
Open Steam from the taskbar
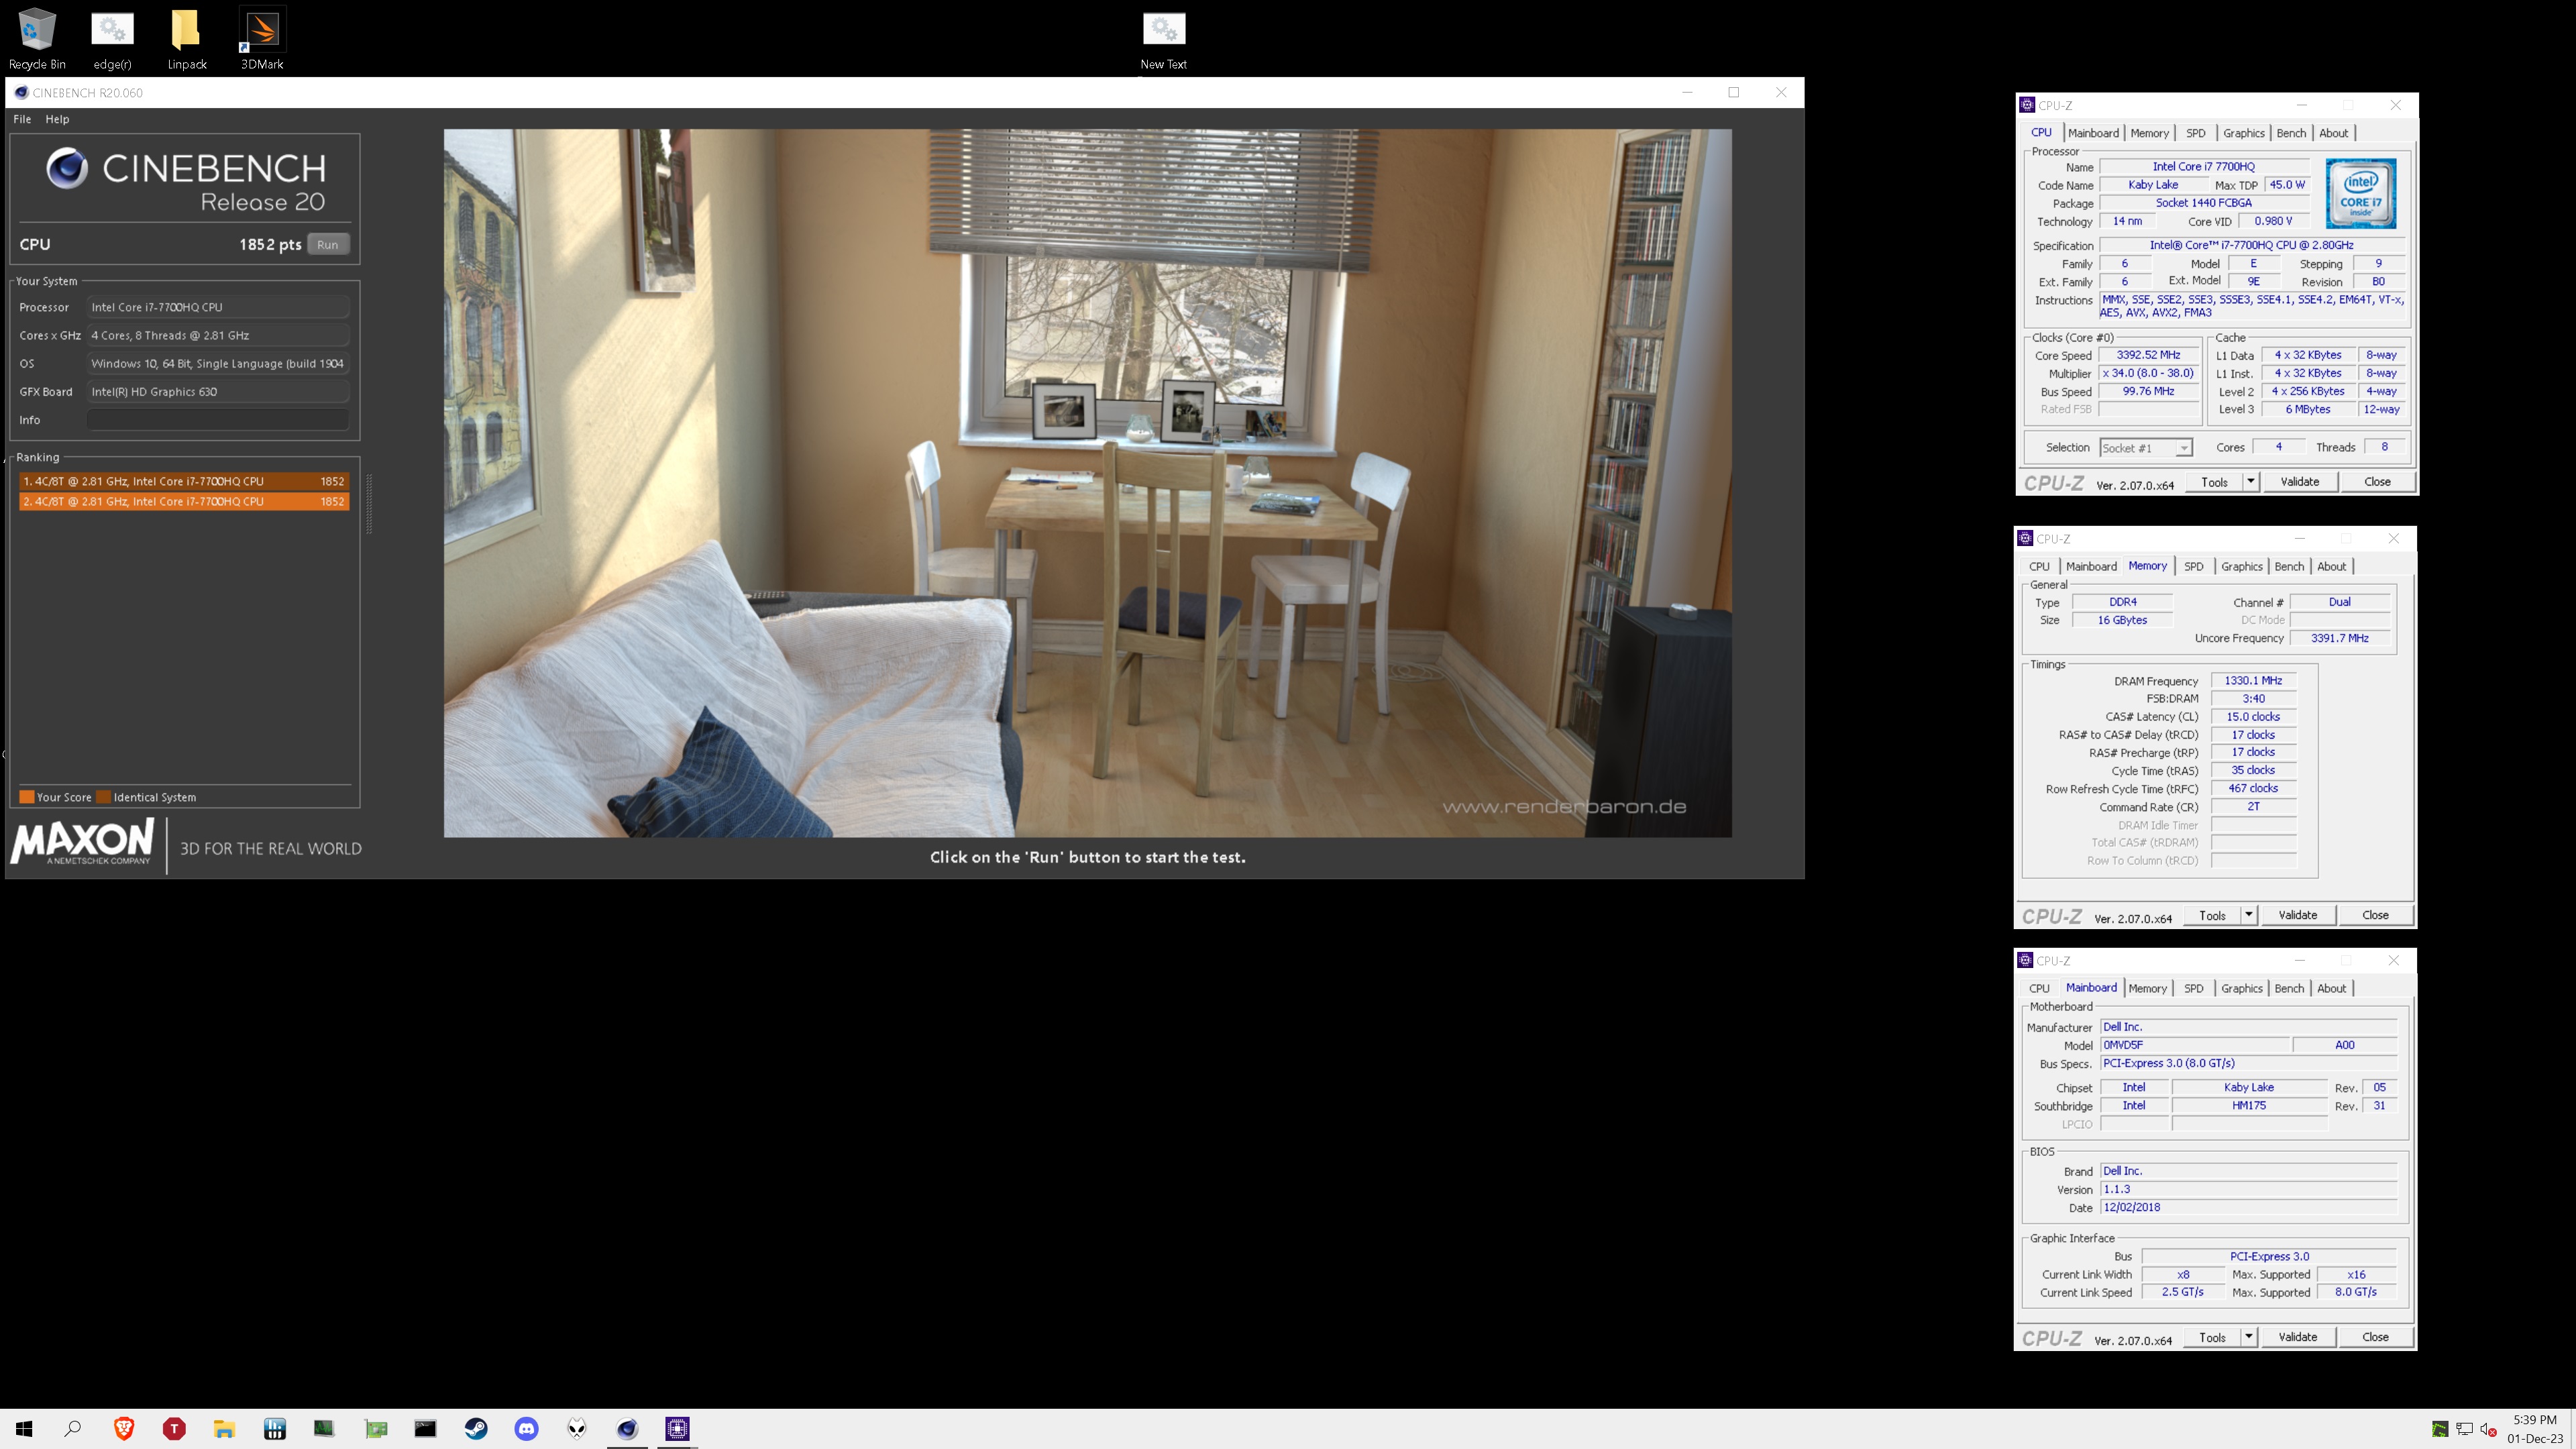tap(476, 1428)
